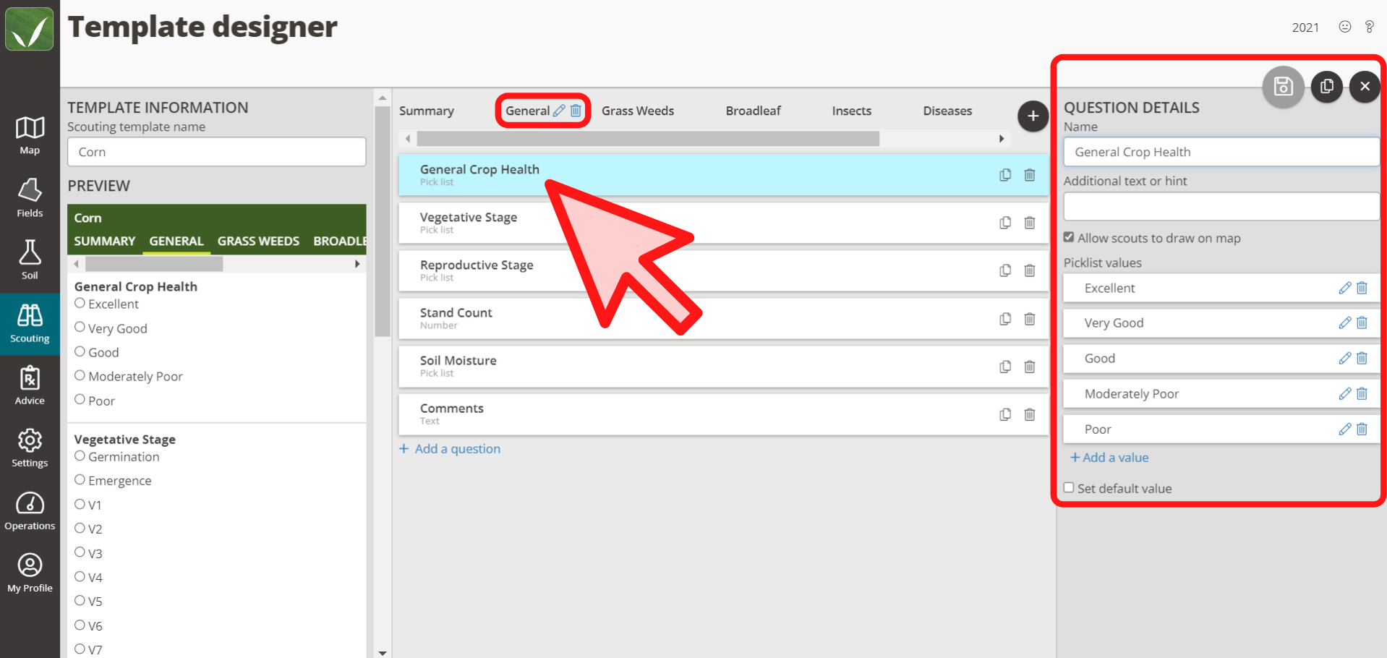Delete the General tab with trash icon
1387x658 pixels.
(x=576, y=111)
